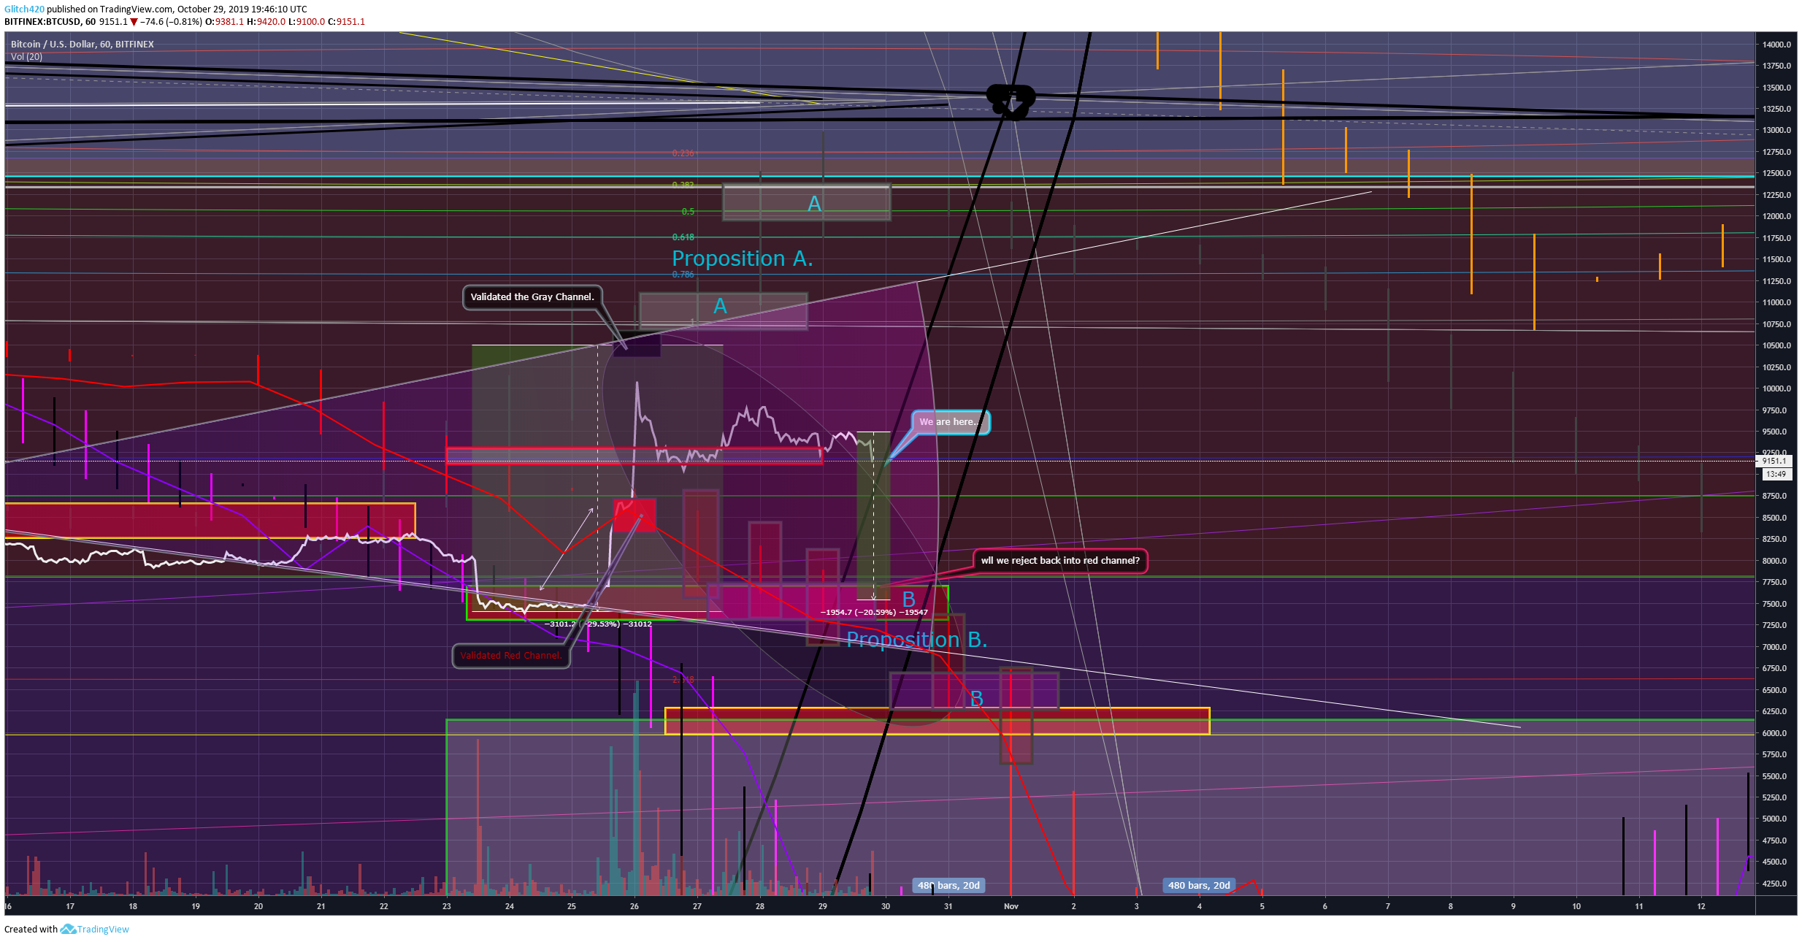
Task: Click the 'Proposition B.' text label
Action: click(916, 640)
